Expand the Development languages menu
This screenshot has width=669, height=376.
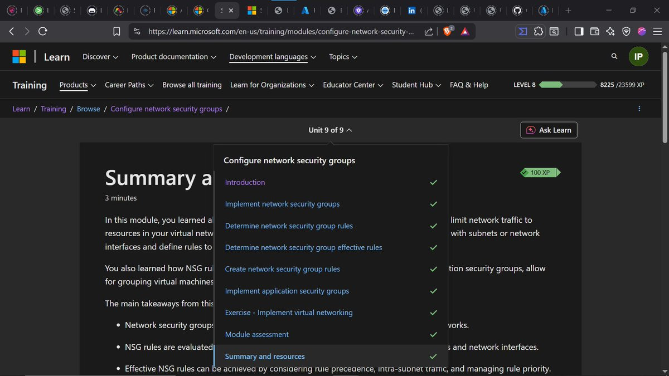tap(273, 57)
